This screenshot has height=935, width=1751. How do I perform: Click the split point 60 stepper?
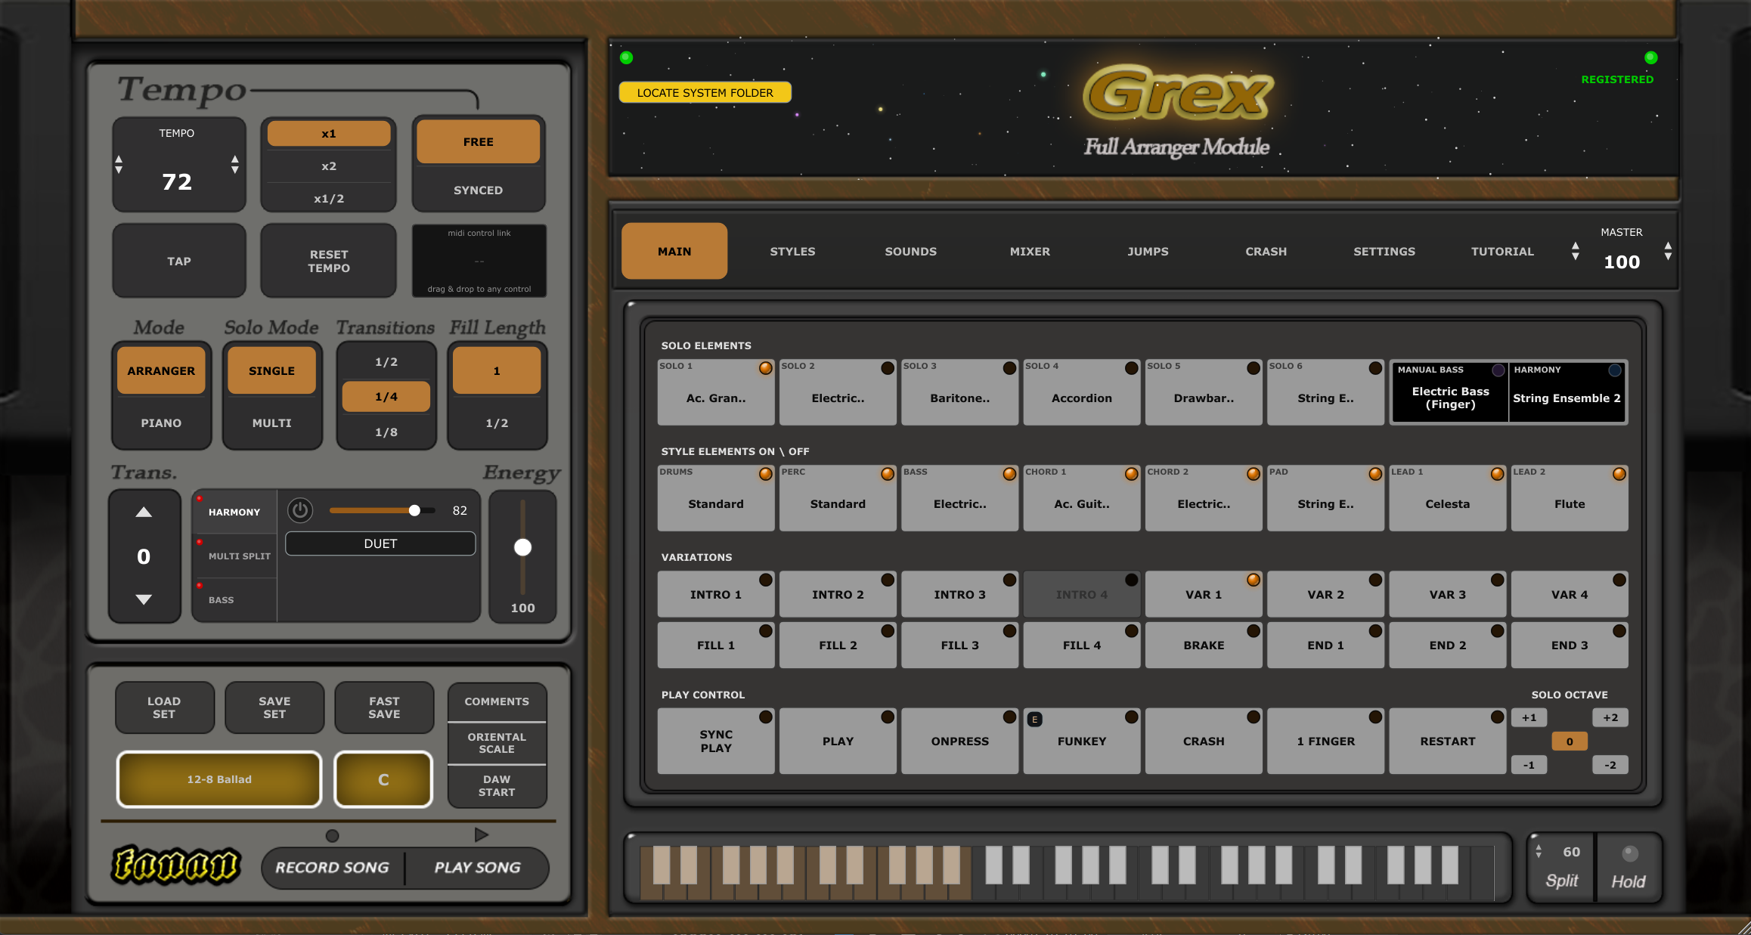pos(1539,851)
